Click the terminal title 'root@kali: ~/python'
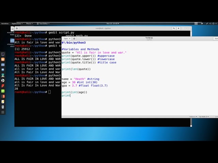This screenshot has width=218, height=163. [x=103, y=28]
